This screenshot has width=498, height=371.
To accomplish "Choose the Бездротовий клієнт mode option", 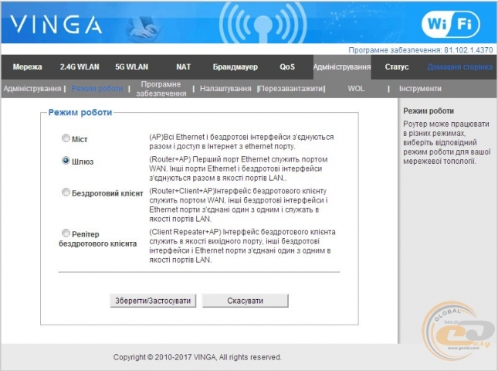I will click(66, 192).
